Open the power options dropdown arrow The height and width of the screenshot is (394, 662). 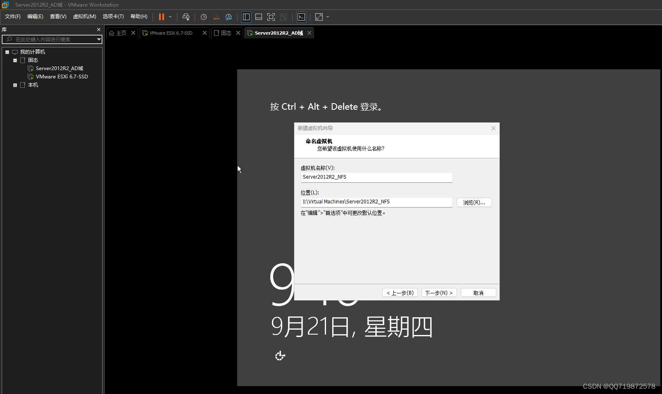pos(170,17)
